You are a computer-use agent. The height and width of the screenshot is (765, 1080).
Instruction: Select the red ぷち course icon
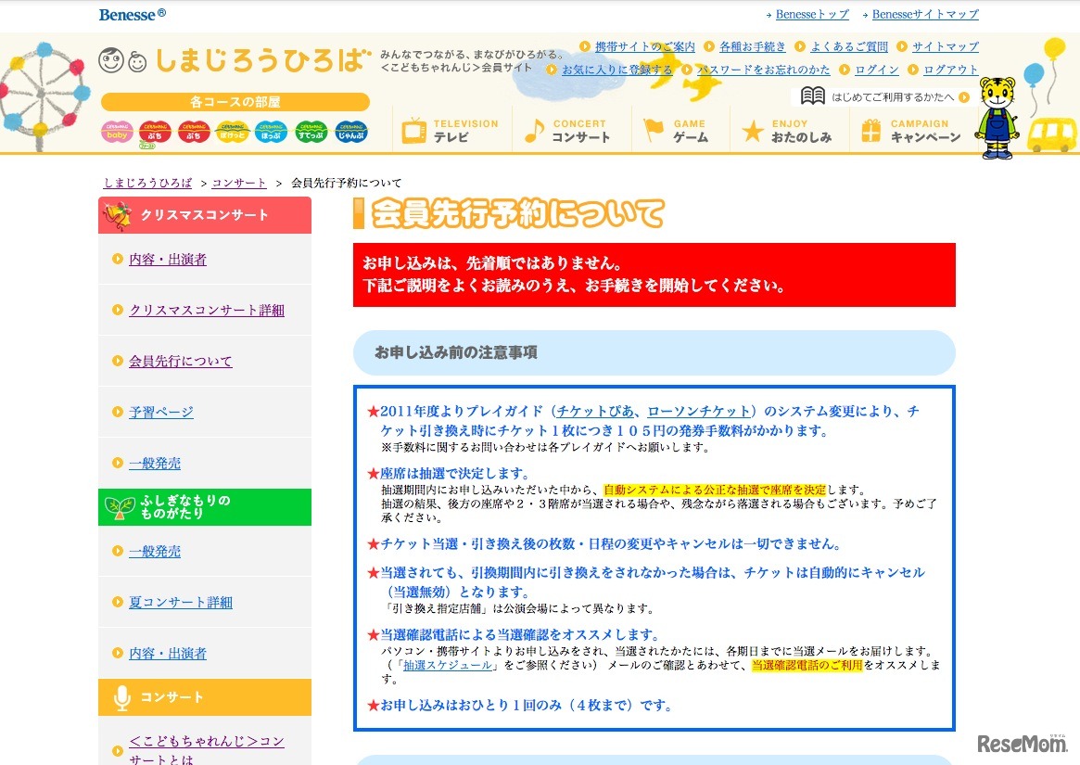click(x=154, y=133)
